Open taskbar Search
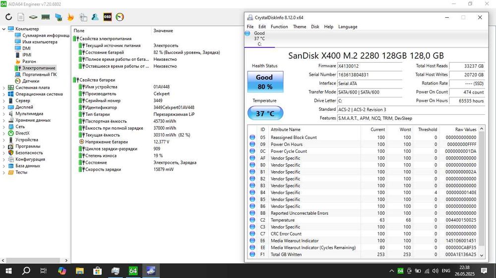 [x=26, y=271]
